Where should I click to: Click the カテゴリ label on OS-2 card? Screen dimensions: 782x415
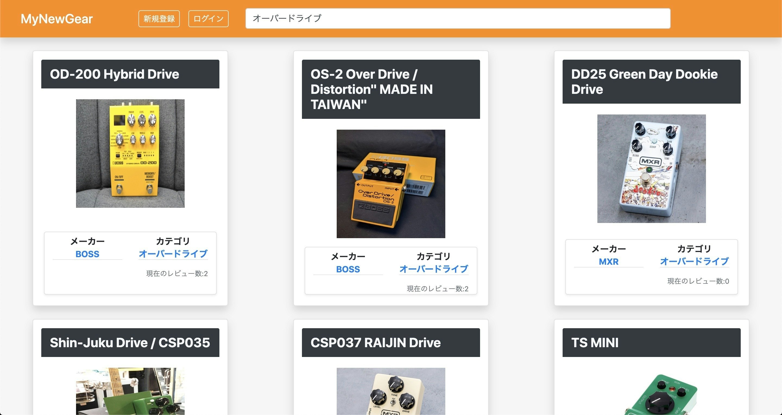(x=434, y=256)
